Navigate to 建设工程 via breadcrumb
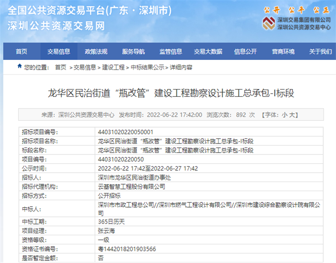 pyautogui.click(x=113, y=67)
